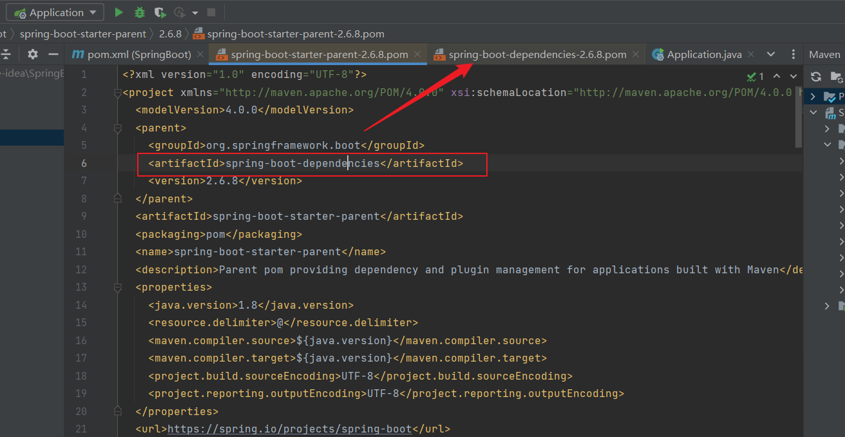Viewport: 845px width, 437px height.
Task: Fold the project element at line 2
Action: (118, 93)
